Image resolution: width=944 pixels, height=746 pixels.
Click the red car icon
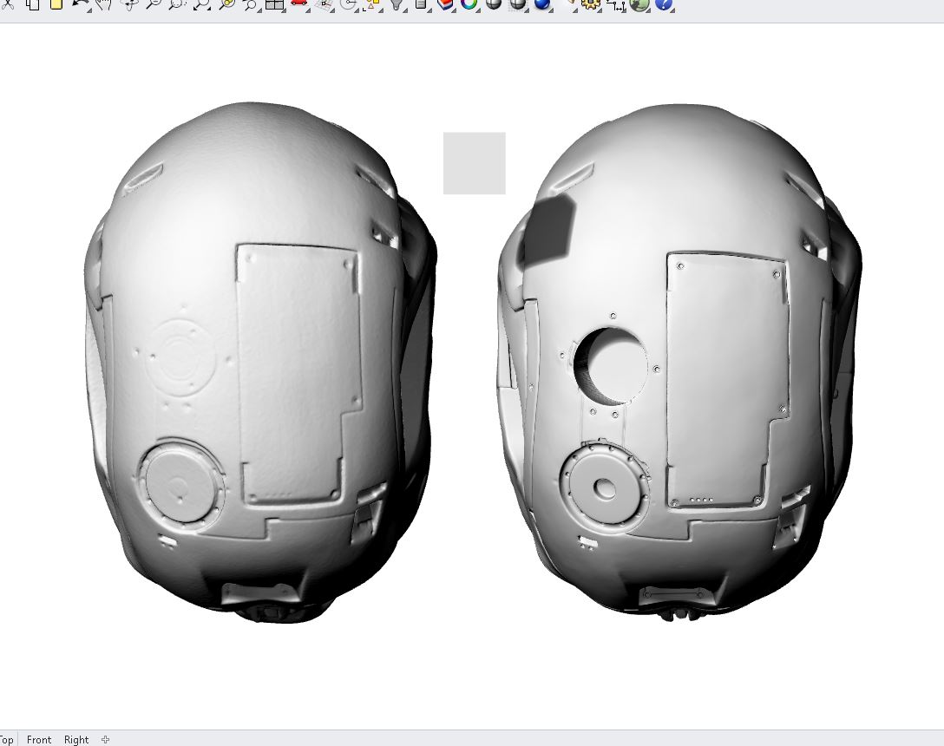pyautogui.click(x=298, y=3)
